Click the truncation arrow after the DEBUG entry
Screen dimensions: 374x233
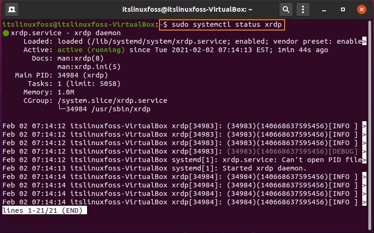(364, 152)
